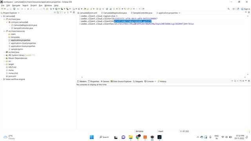Open the Data Source Explorer tab
251x141 pixels.
coord(121,81)
